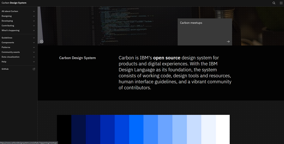
Task: Open Contributing menu item
Action: [x=18, y=25]
